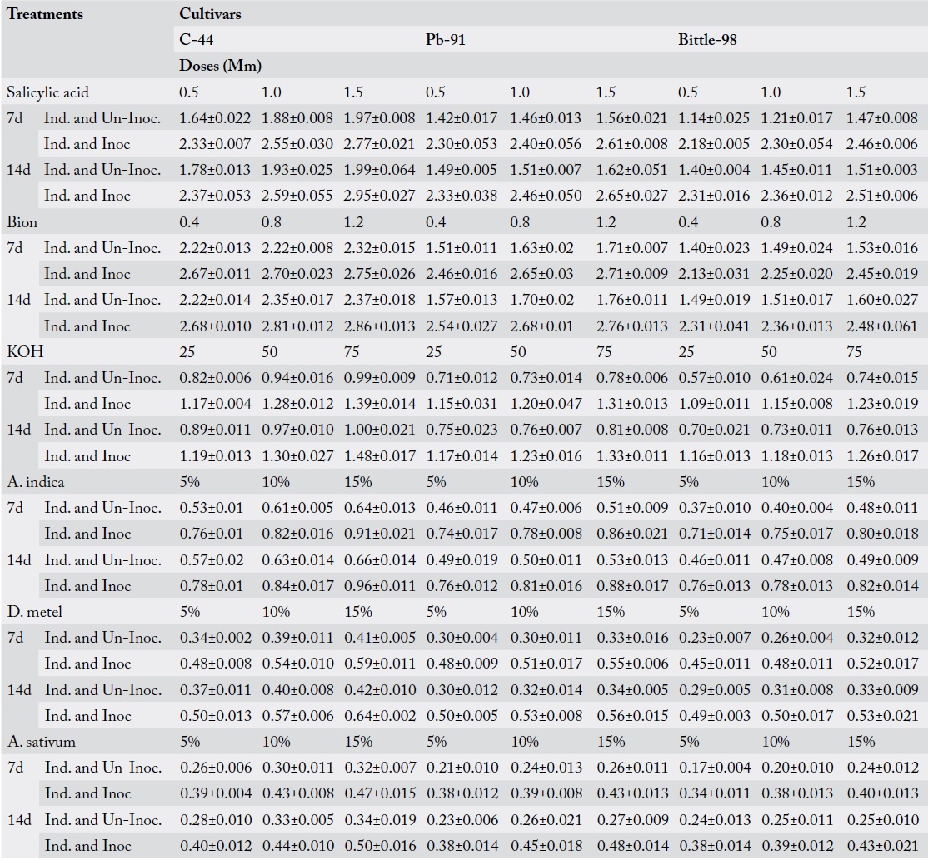Select the value 2.95±0.027
928x860 pixels.
pos(379,196)
